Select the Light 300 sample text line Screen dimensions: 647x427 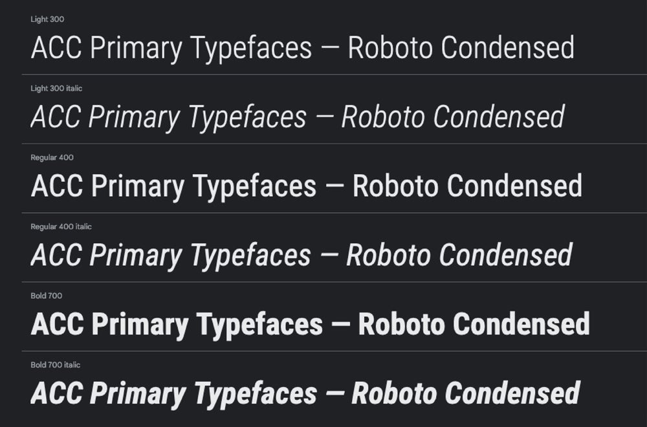(x=302, y=49)
